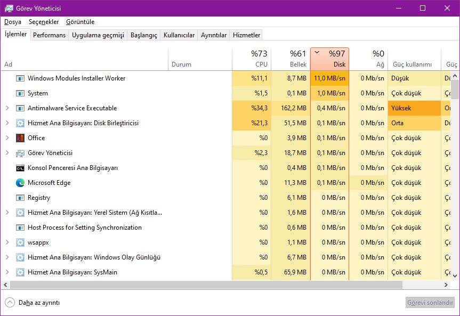Screen dimensions: 460x316
Task: Click the Microsoft Edge icon
Action: [20, 183]
